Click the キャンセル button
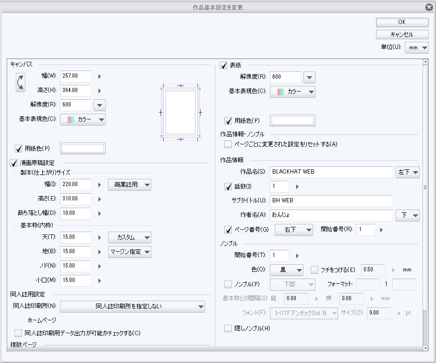Viewport: 436px width, 363px height. [x=402, y=35]
